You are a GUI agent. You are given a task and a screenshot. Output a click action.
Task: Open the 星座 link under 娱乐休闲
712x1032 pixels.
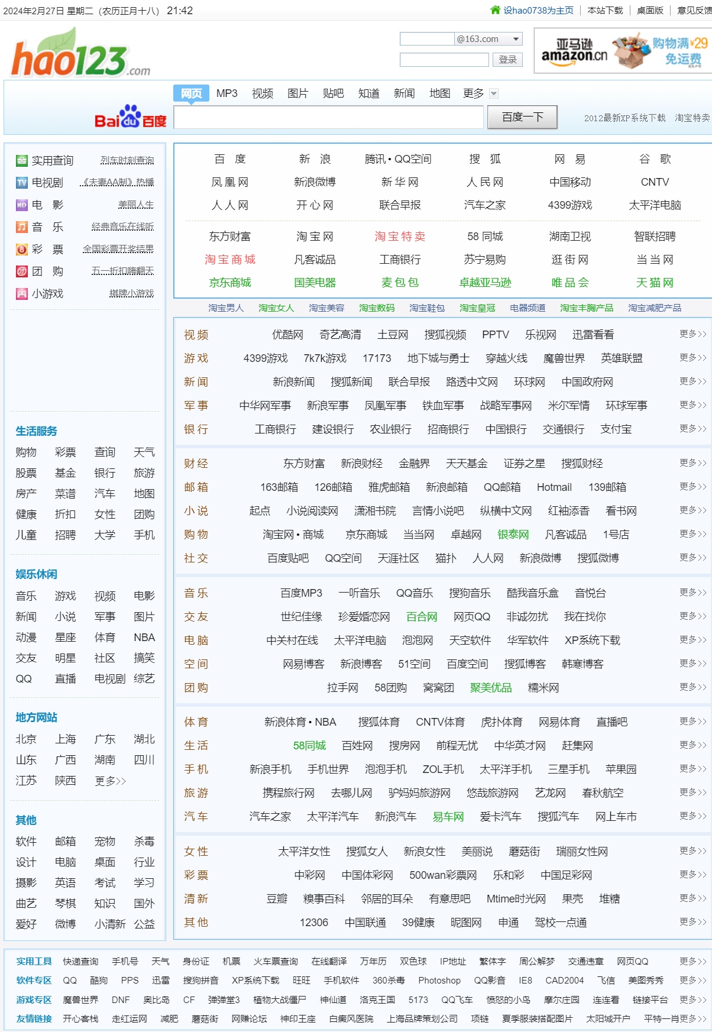65,638
